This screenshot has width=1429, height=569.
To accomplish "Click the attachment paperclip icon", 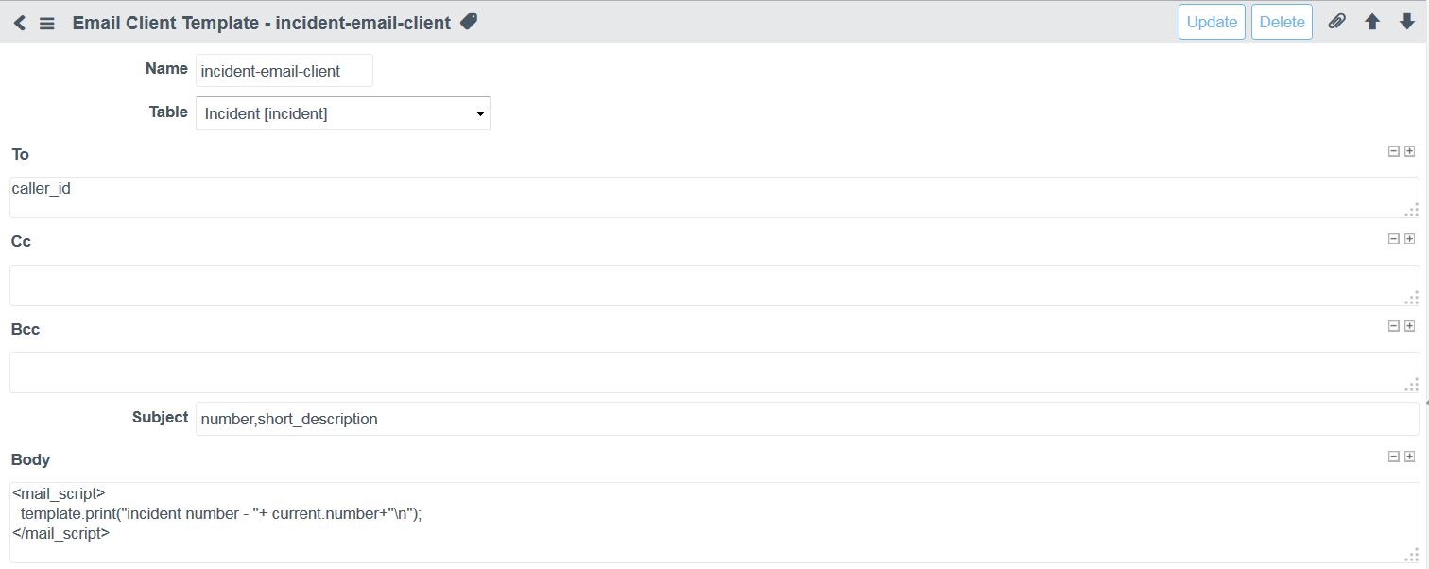I will [1336, 21].
